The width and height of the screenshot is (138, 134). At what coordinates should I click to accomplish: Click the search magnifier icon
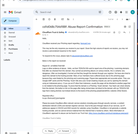click(37, 12)
